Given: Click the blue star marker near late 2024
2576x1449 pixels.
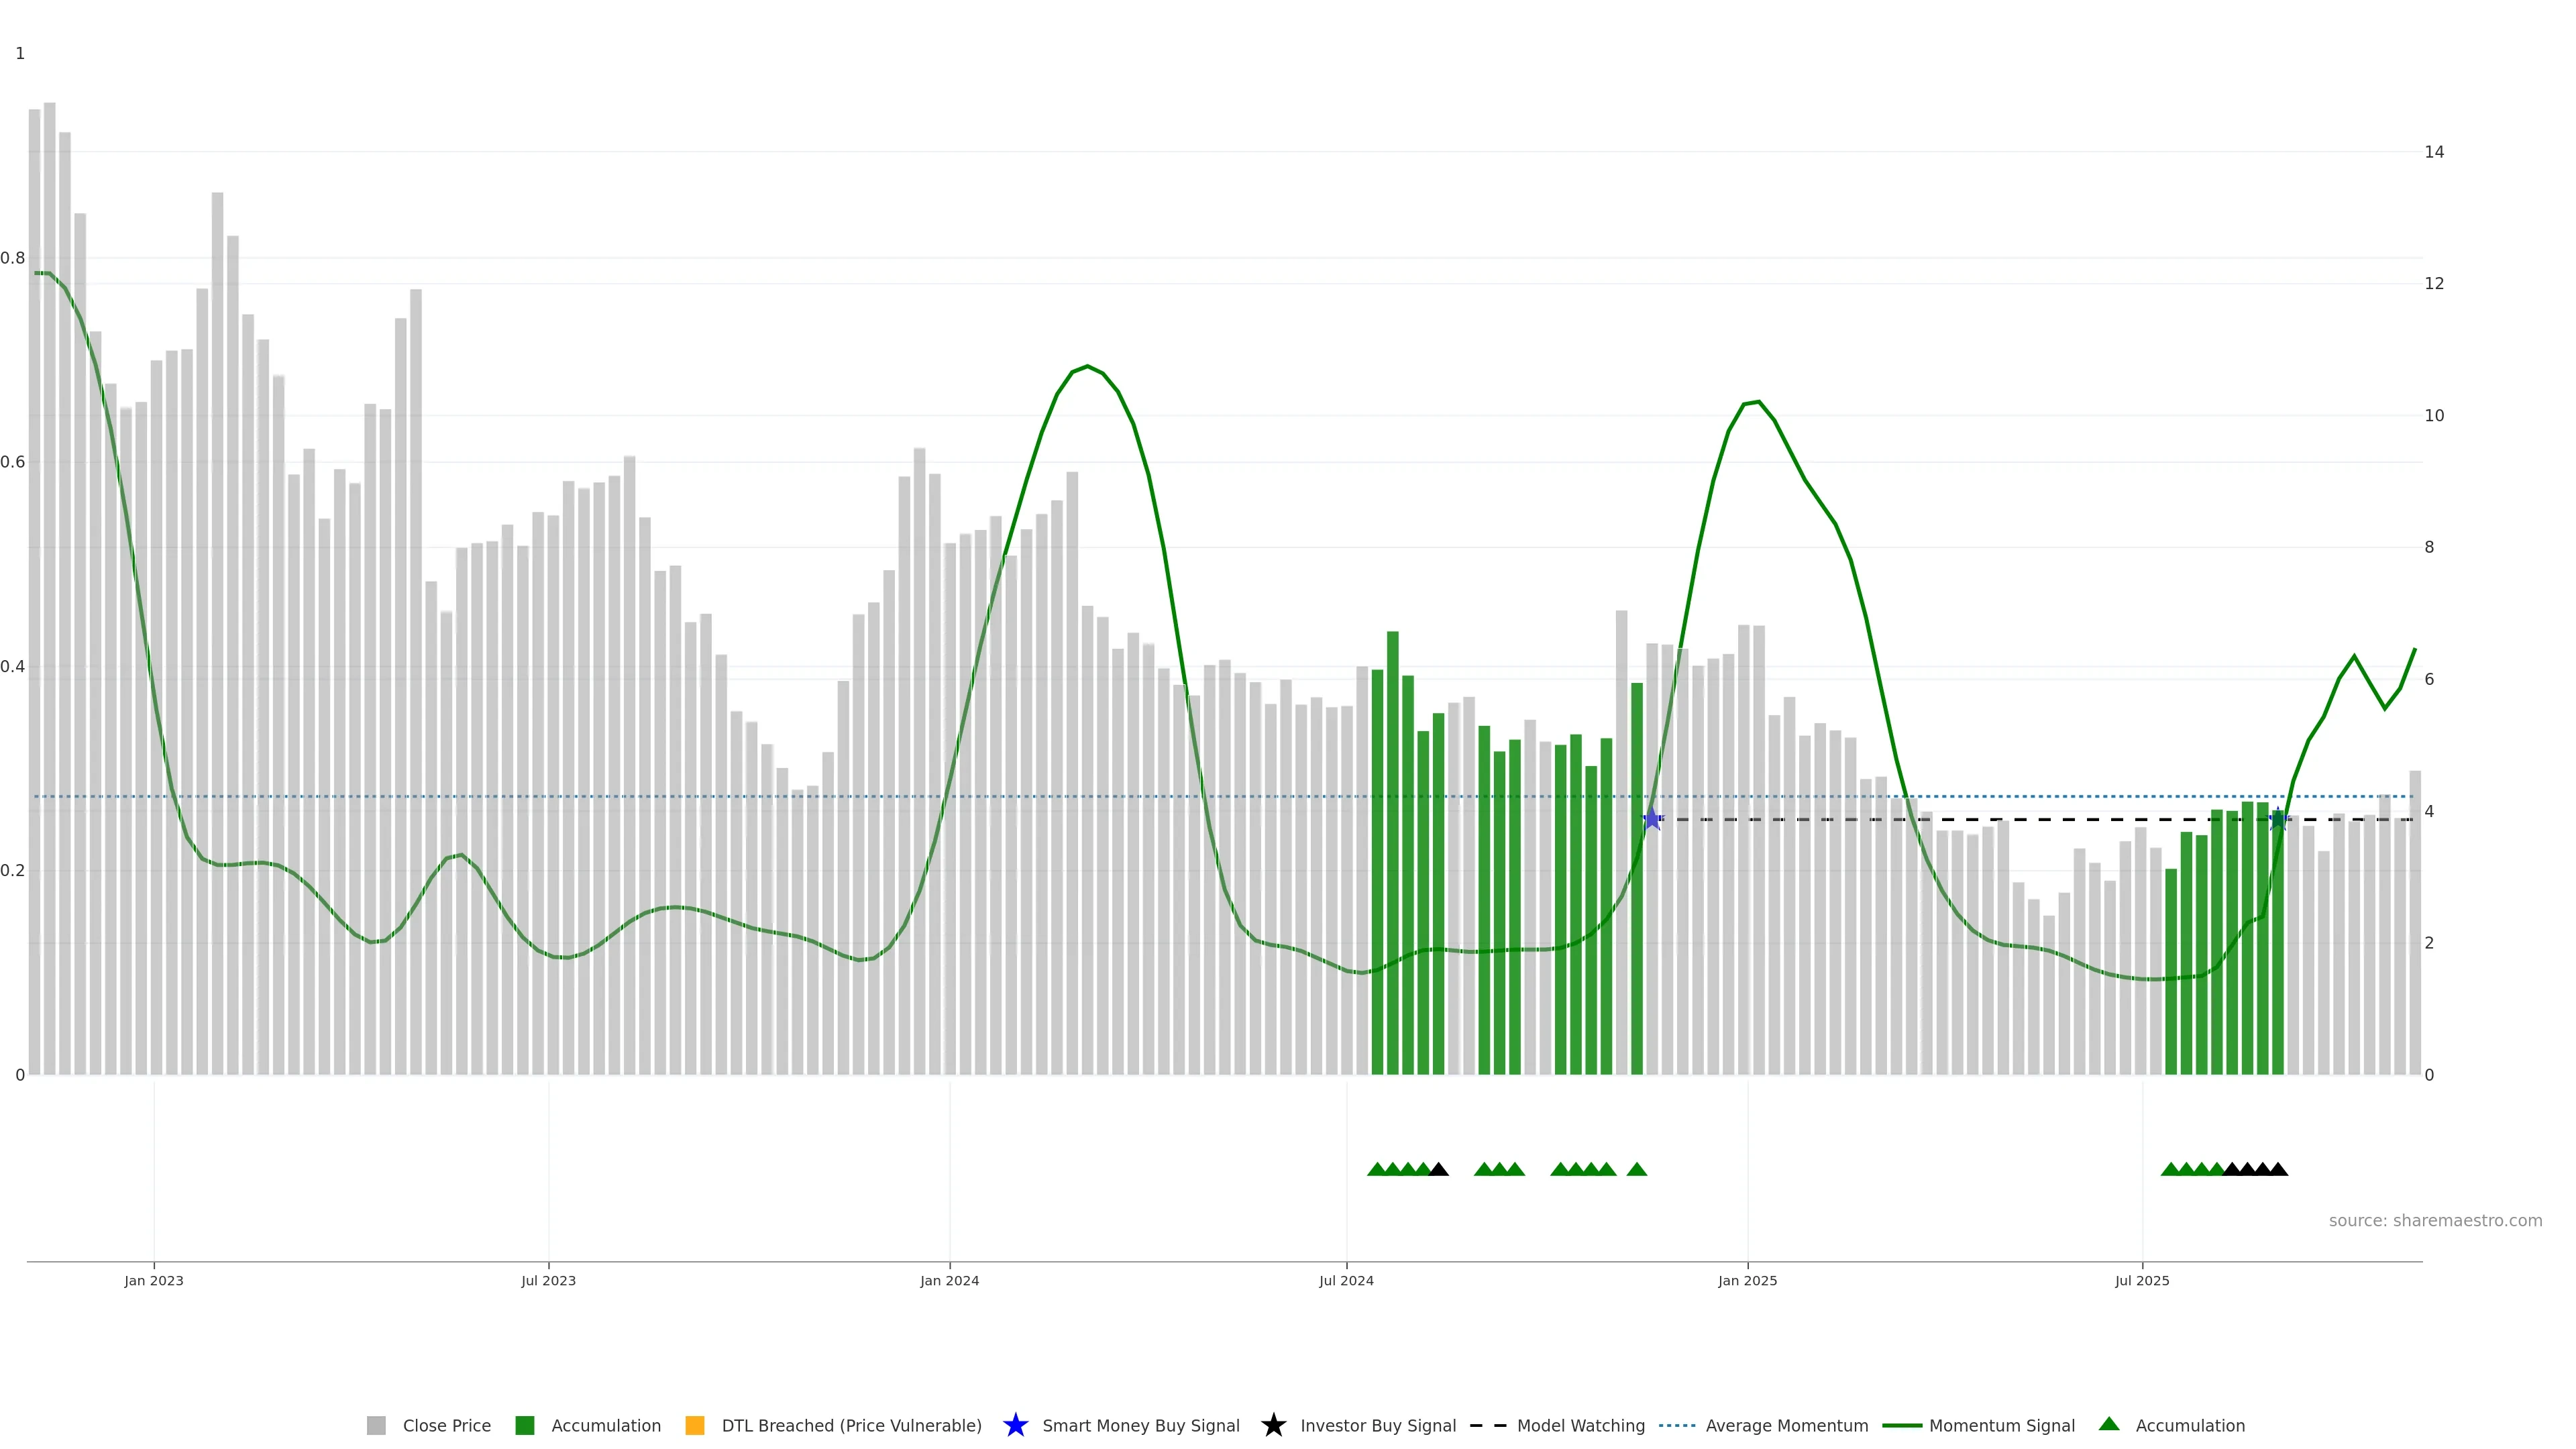Looking at the screenshot, I should point(1652,819).
